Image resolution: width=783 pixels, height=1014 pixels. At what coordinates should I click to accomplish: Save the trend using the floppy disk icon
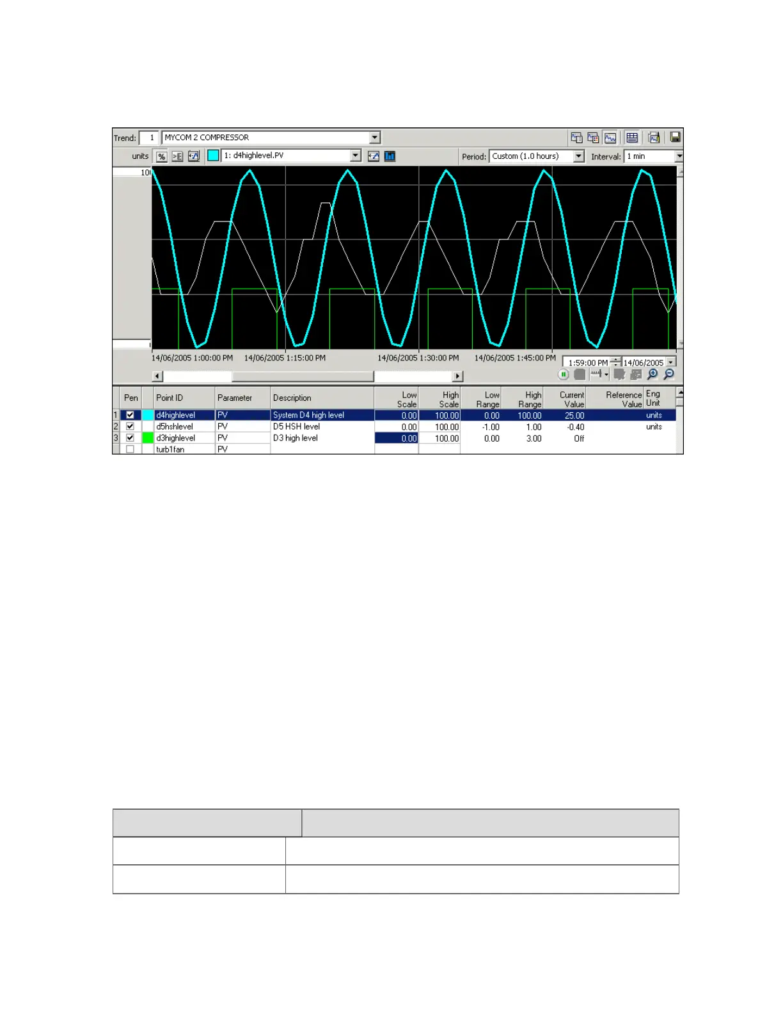(x=675, y=137)
